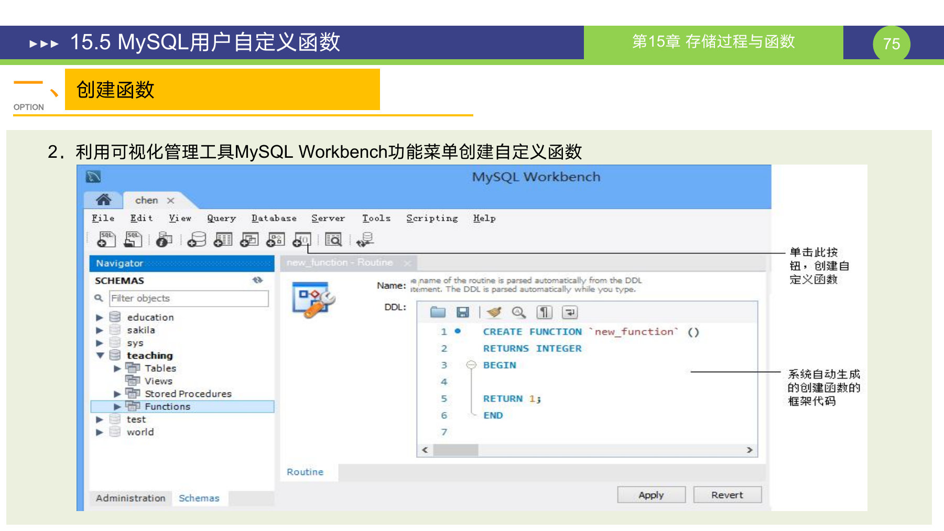The image size is (944, 531).
Task: Collapse the teaching schema
Action: pyautogui.click(x=100, y=355)
